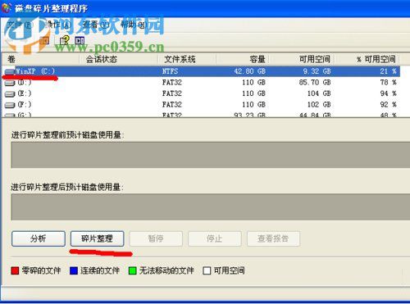The image size is (410, 304).
Task: Click the 可用空间 column header
Action: pos(303,59)
